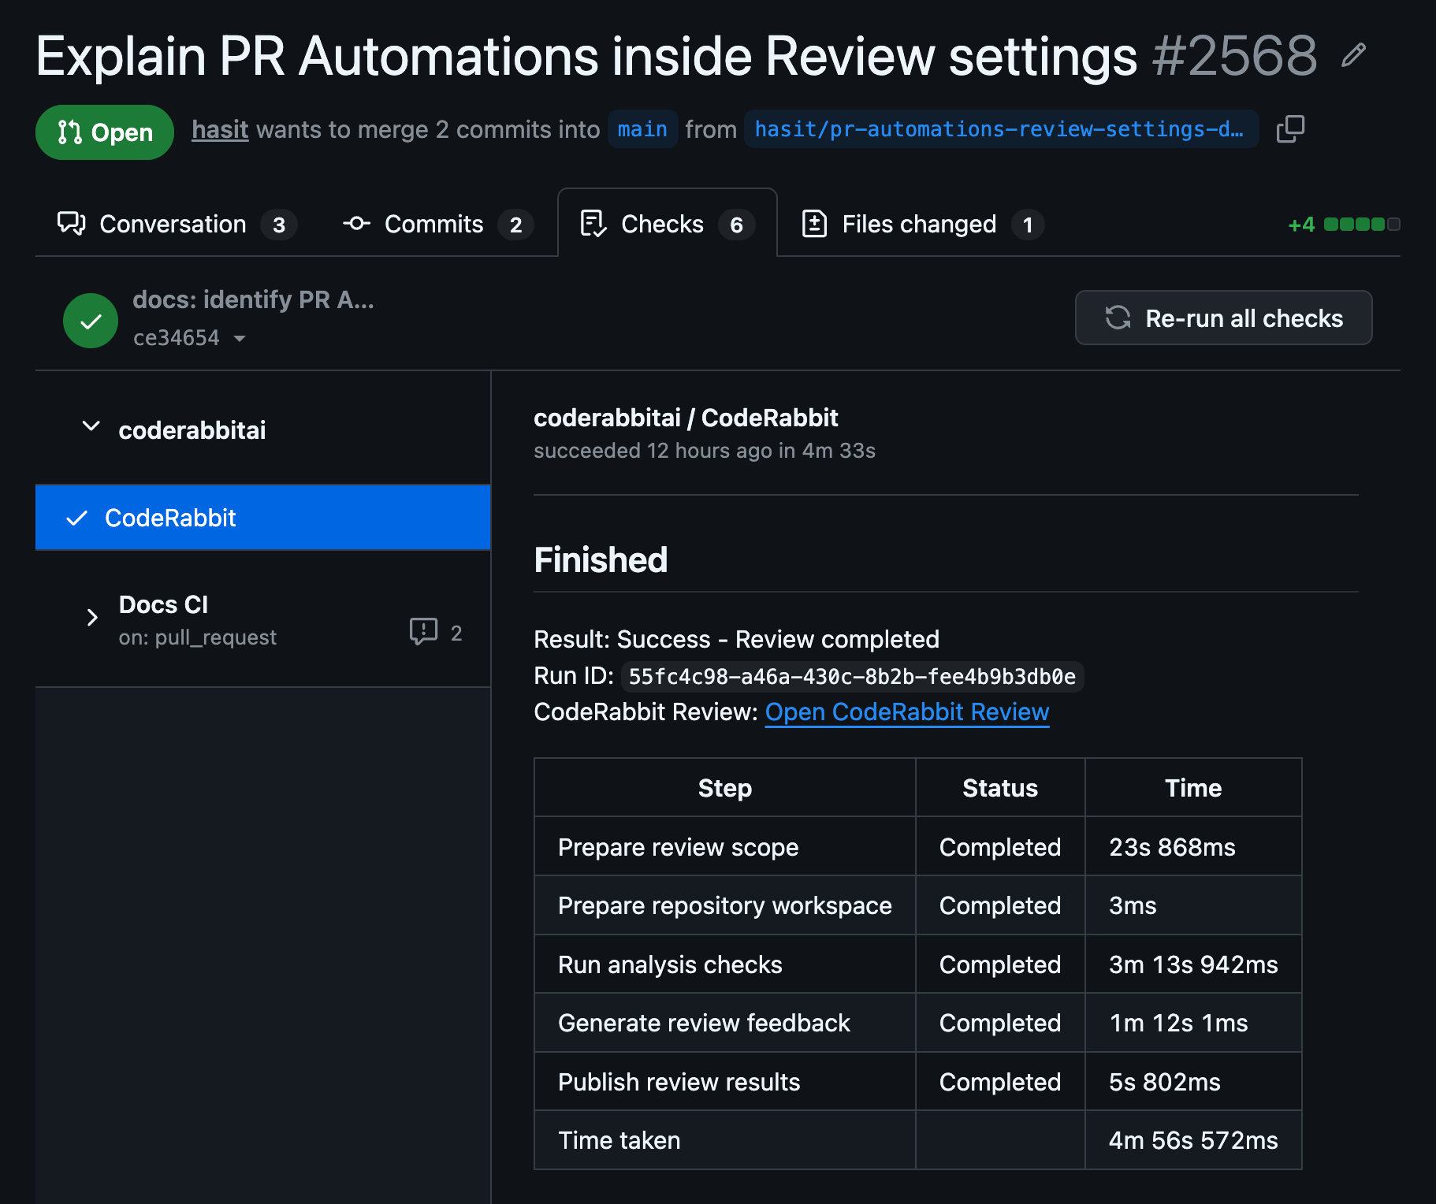Click the PR number #2568

[x=1234, y=56]
